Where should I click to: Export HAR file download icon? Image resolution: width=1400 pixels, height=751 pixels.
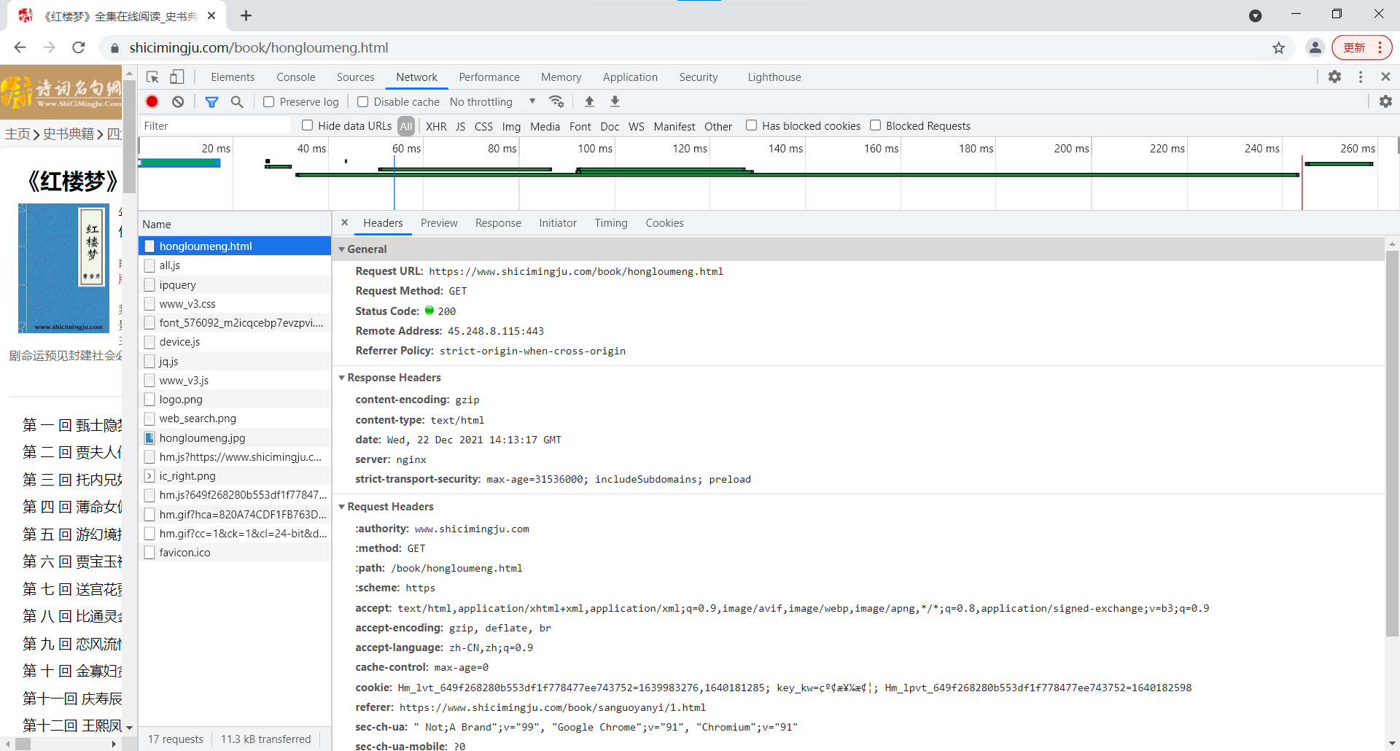pyautogui.click(x=615, y=101)
